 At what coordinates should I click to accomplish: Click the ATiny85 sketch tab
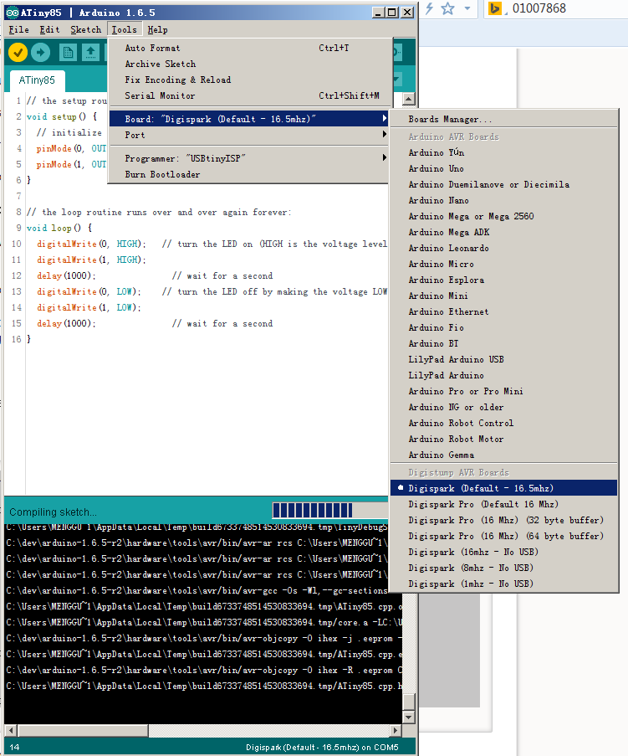(x=37, y=80)
